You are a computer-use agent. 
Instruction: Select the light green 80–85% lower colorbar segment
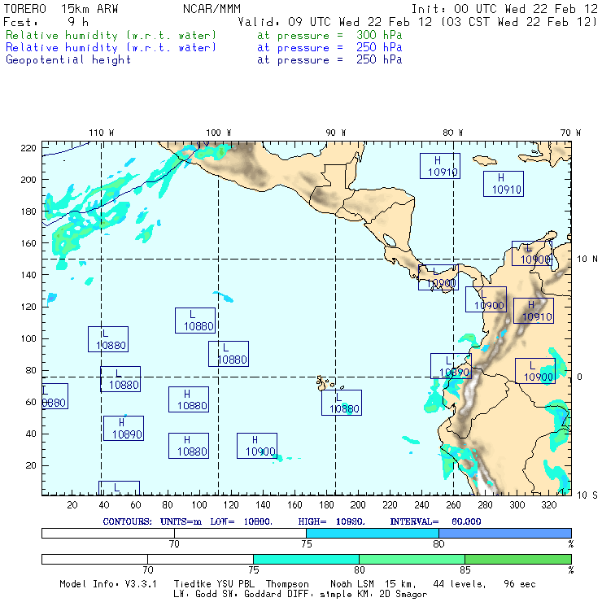click(x=412, y=559)
